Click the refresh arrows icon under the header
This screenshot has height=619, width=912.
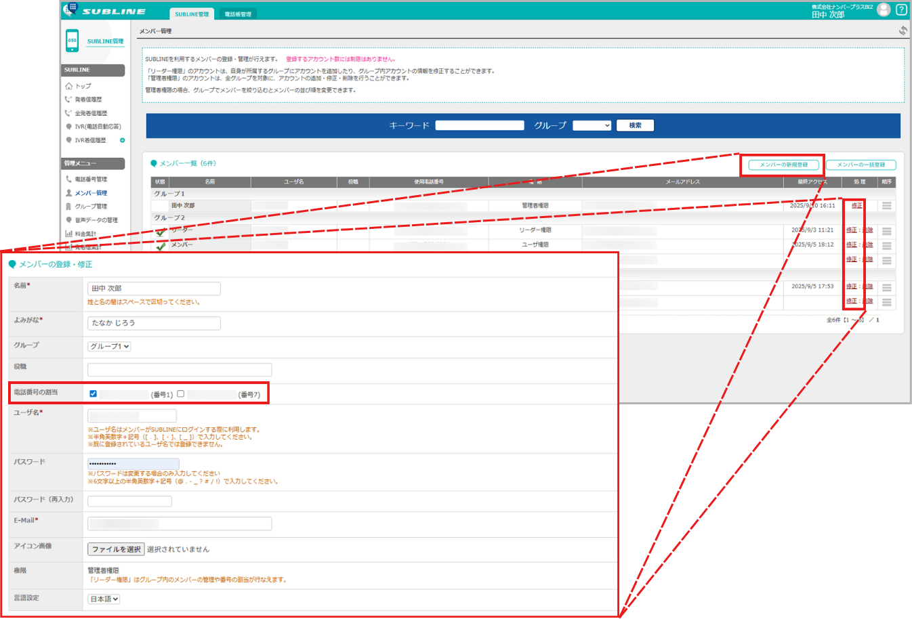(903, 30)
